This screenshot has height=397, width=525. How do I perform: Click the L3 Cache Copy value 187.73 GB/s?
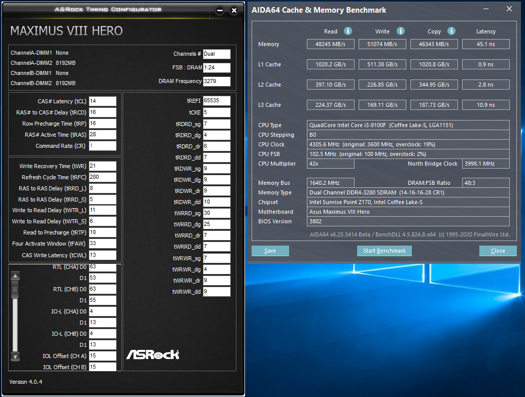click(434, 105)
